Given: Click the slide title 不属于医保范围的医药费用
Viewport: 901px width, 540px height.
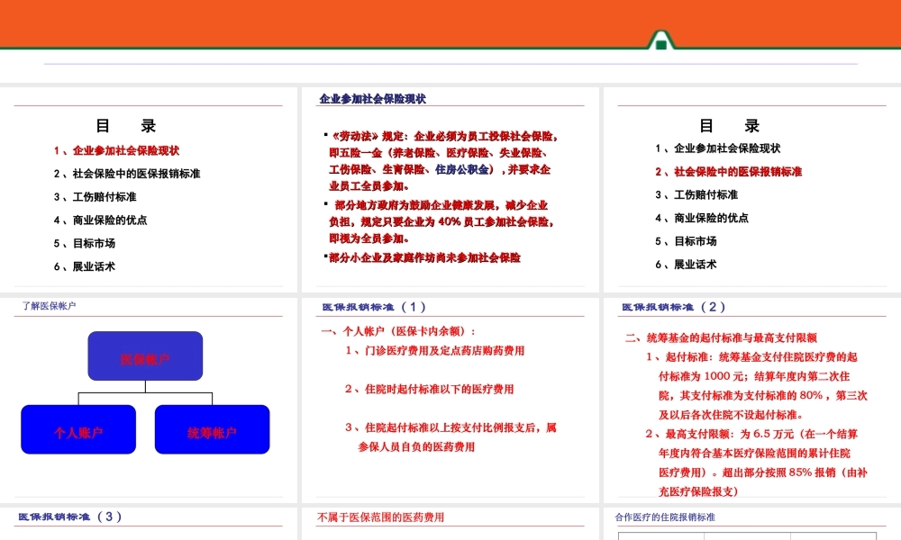Looking at the screenshot, I should tap(381, 517).
